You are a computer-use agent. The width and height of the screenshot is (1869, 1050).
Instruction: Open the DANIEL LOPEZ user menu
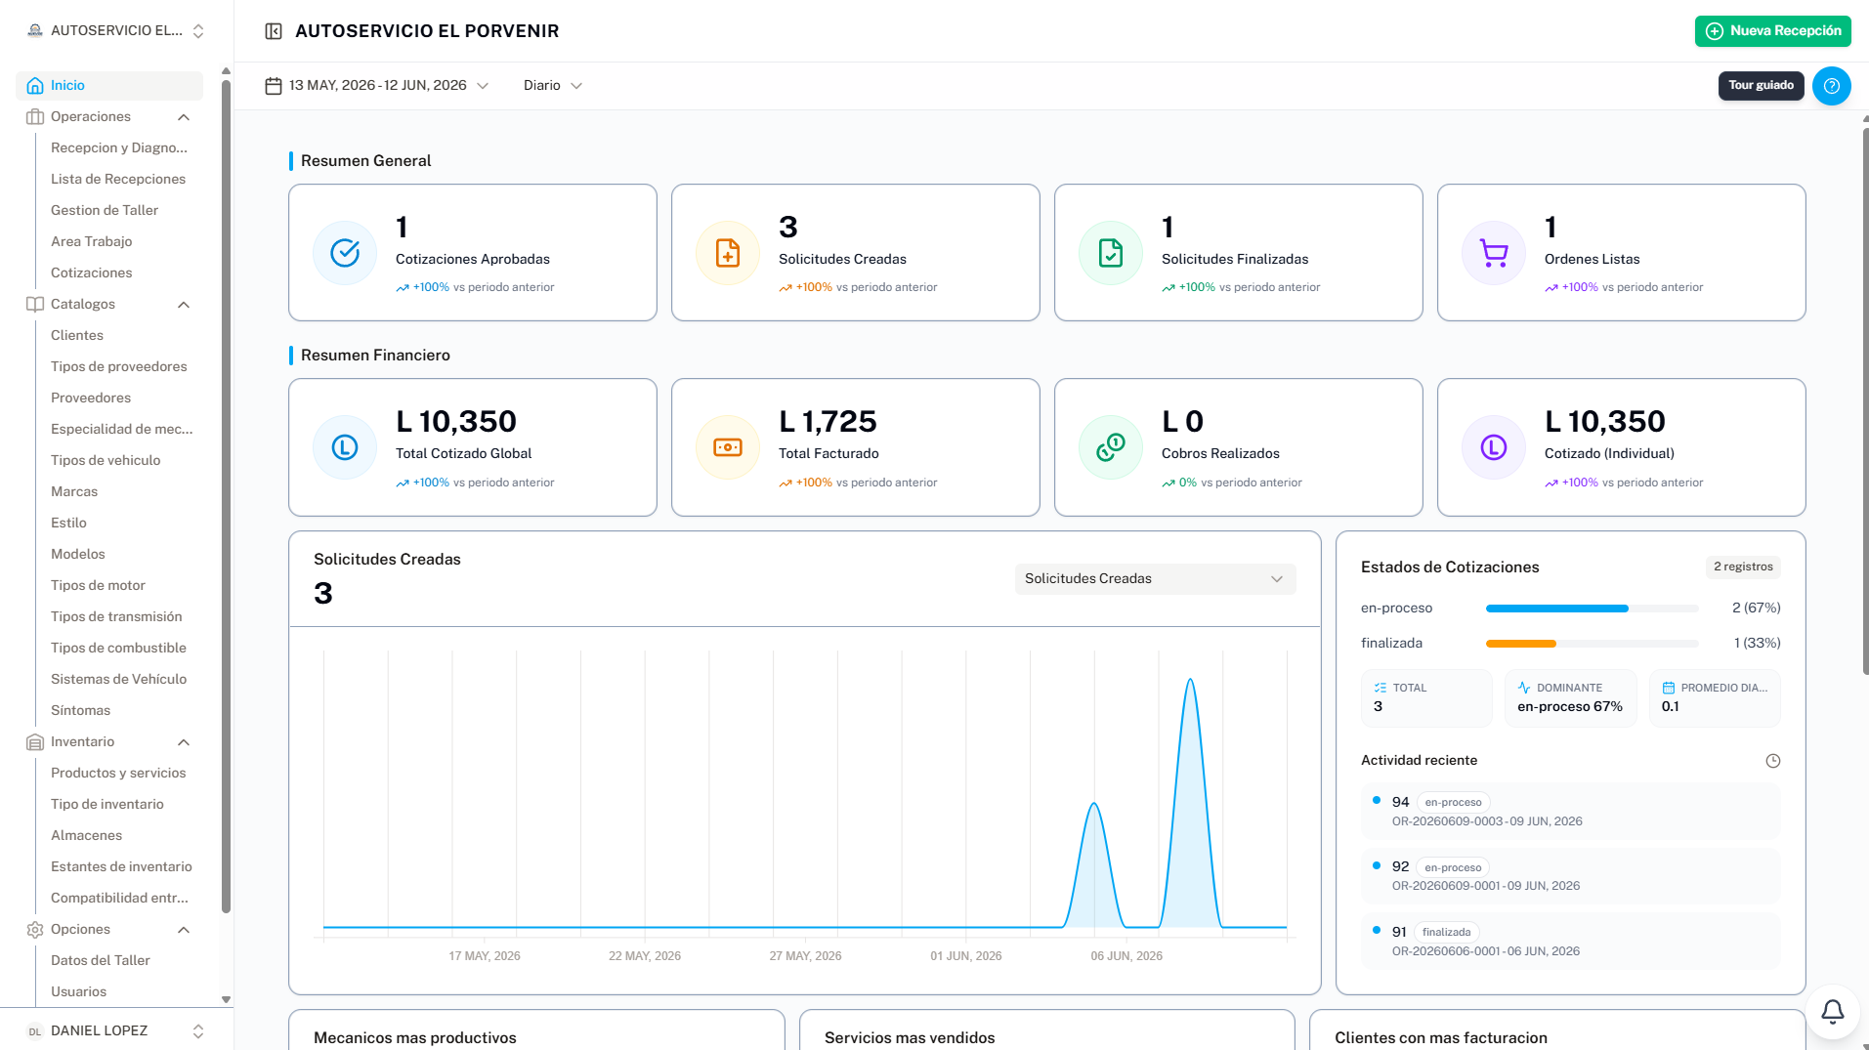click(x=116, y=1031)
